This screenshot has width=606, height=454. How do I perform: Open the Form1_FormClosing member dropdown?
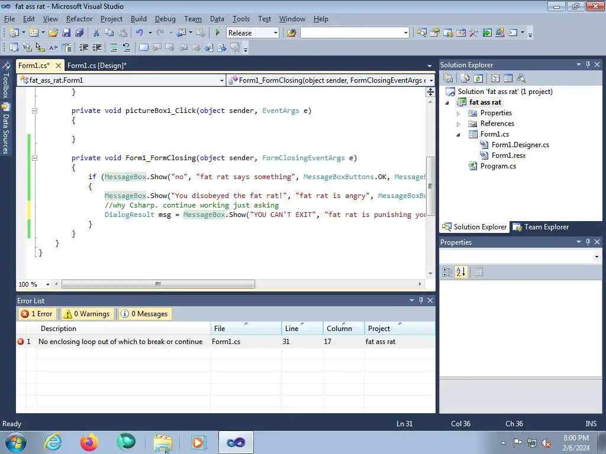point(431,80)
